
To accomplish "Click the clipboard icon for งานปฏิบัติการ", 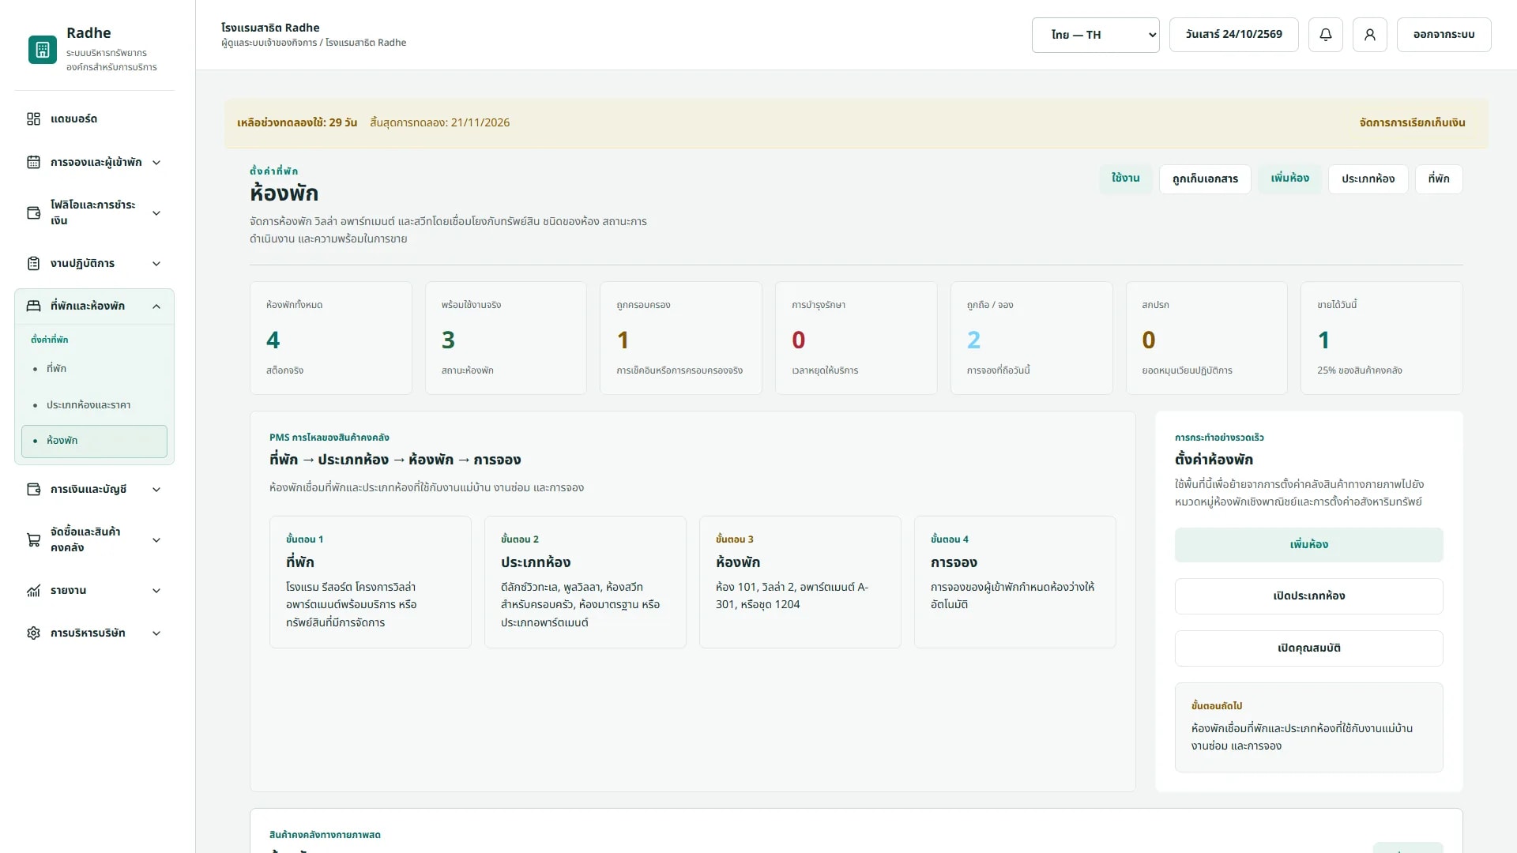I will (33, 263).
